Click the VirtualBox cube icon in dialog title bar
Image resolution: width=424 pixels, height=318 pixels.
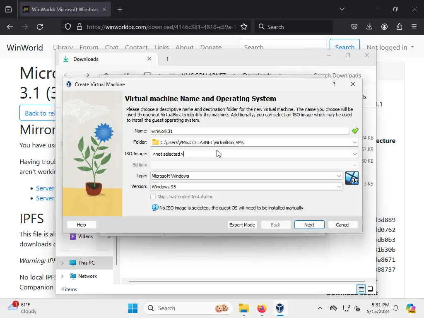click(x=69, y=84)
